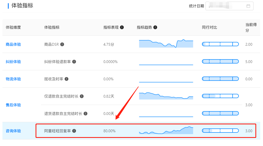Click the 阿里旺旺回复率 indicator label
This screenshot has height=146, width=263.
(58, 131)
